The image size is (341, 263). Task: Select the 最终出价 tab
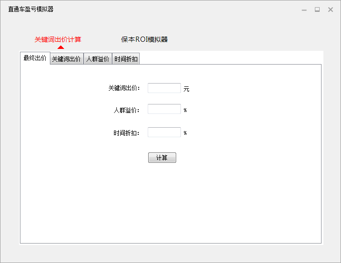(35, 58)
